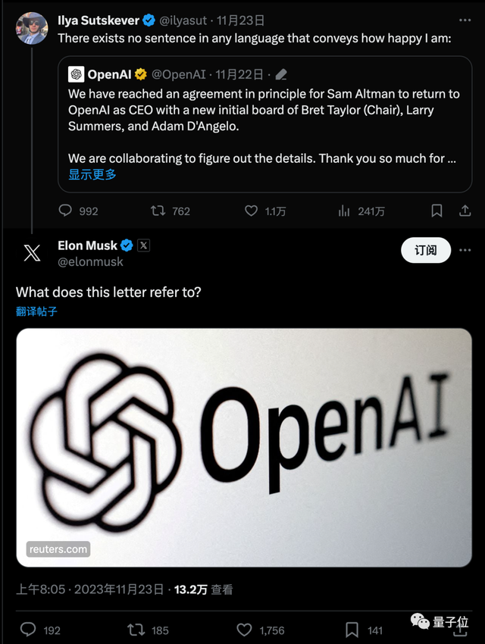This screenshot has width=485, height=644.
Task: Retweet Elon Musk's post
Action: [x=136, y=629]
